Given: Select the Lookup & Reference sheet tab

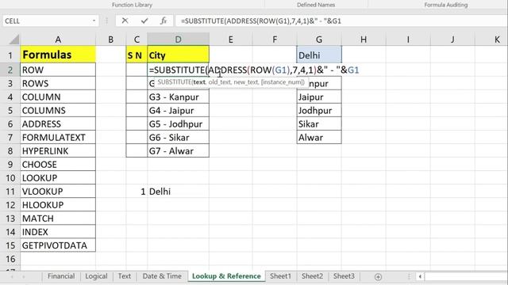Looking at the screenshot, I should pos(226,276).
